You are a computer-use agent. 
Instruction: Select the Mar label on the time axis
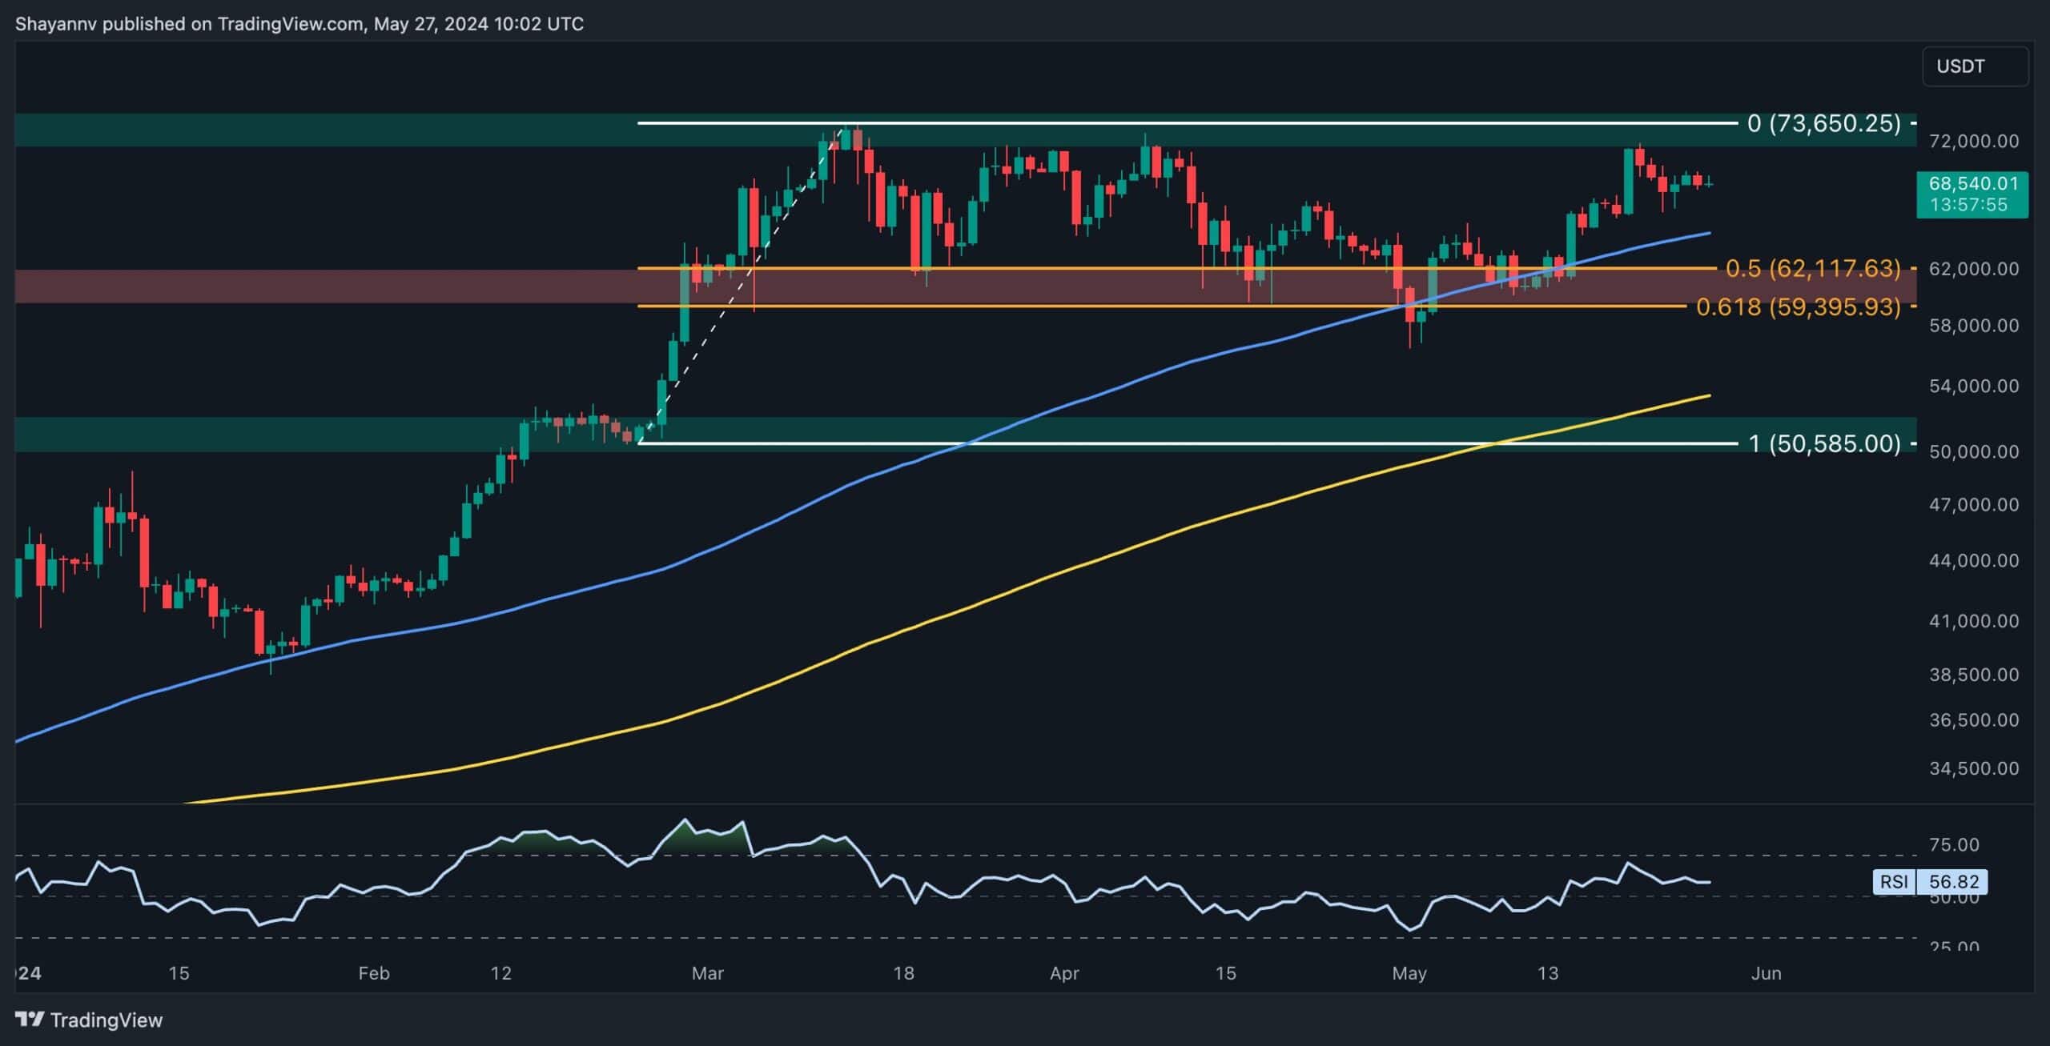point(708,974)
